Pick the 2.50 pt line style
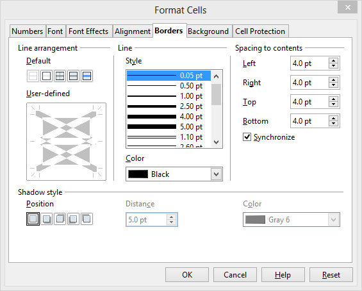 pos(169,106)
